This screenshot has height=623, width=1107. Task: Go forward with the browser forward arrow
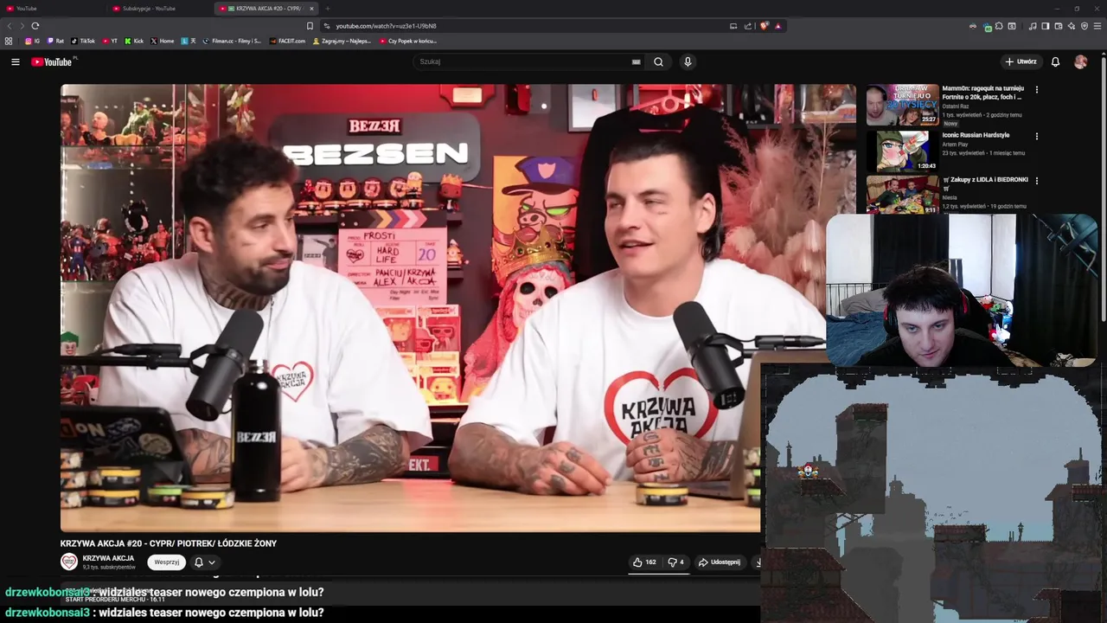point(22,26)
